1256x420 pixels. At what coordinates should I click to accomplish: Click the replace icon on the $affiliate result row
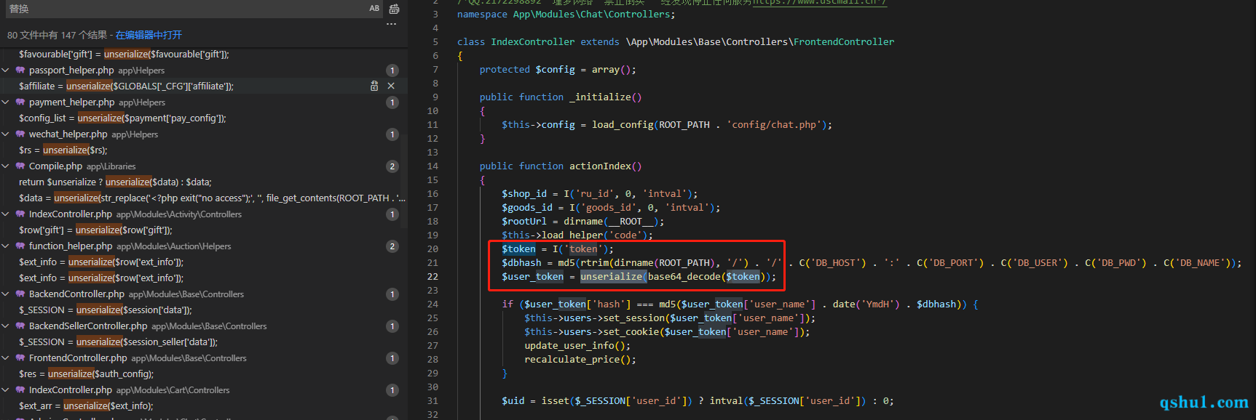(x=374, y=86)
